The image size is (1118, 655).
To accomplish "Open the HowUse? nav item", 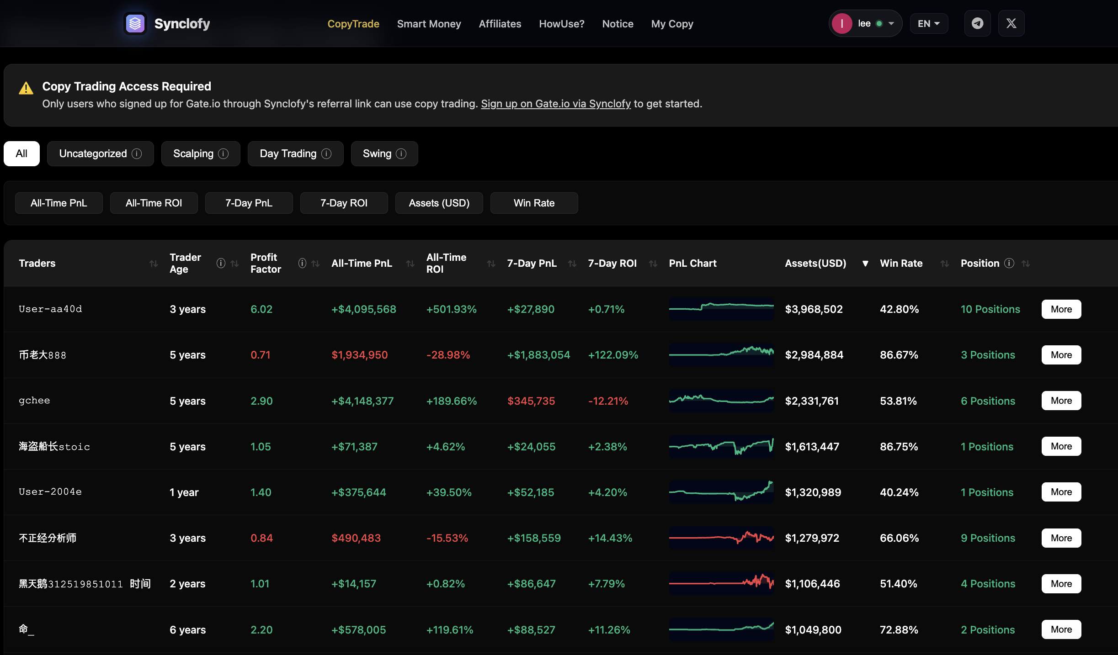I will pos(561,24).
